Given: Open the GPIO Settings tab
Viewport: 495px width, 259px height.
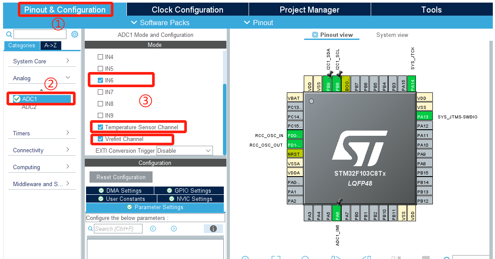Looking at the screenshot, I should point(189,190).
